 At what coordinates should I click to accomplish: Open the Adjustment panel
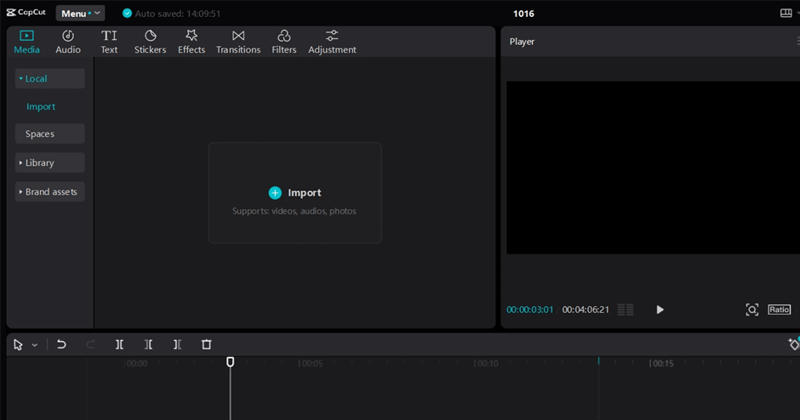click(x=332, y=42)
